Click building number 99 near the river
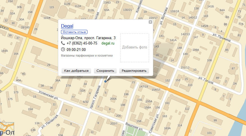Viewport: 246px width, 136px height. click(x=215, y=120)
